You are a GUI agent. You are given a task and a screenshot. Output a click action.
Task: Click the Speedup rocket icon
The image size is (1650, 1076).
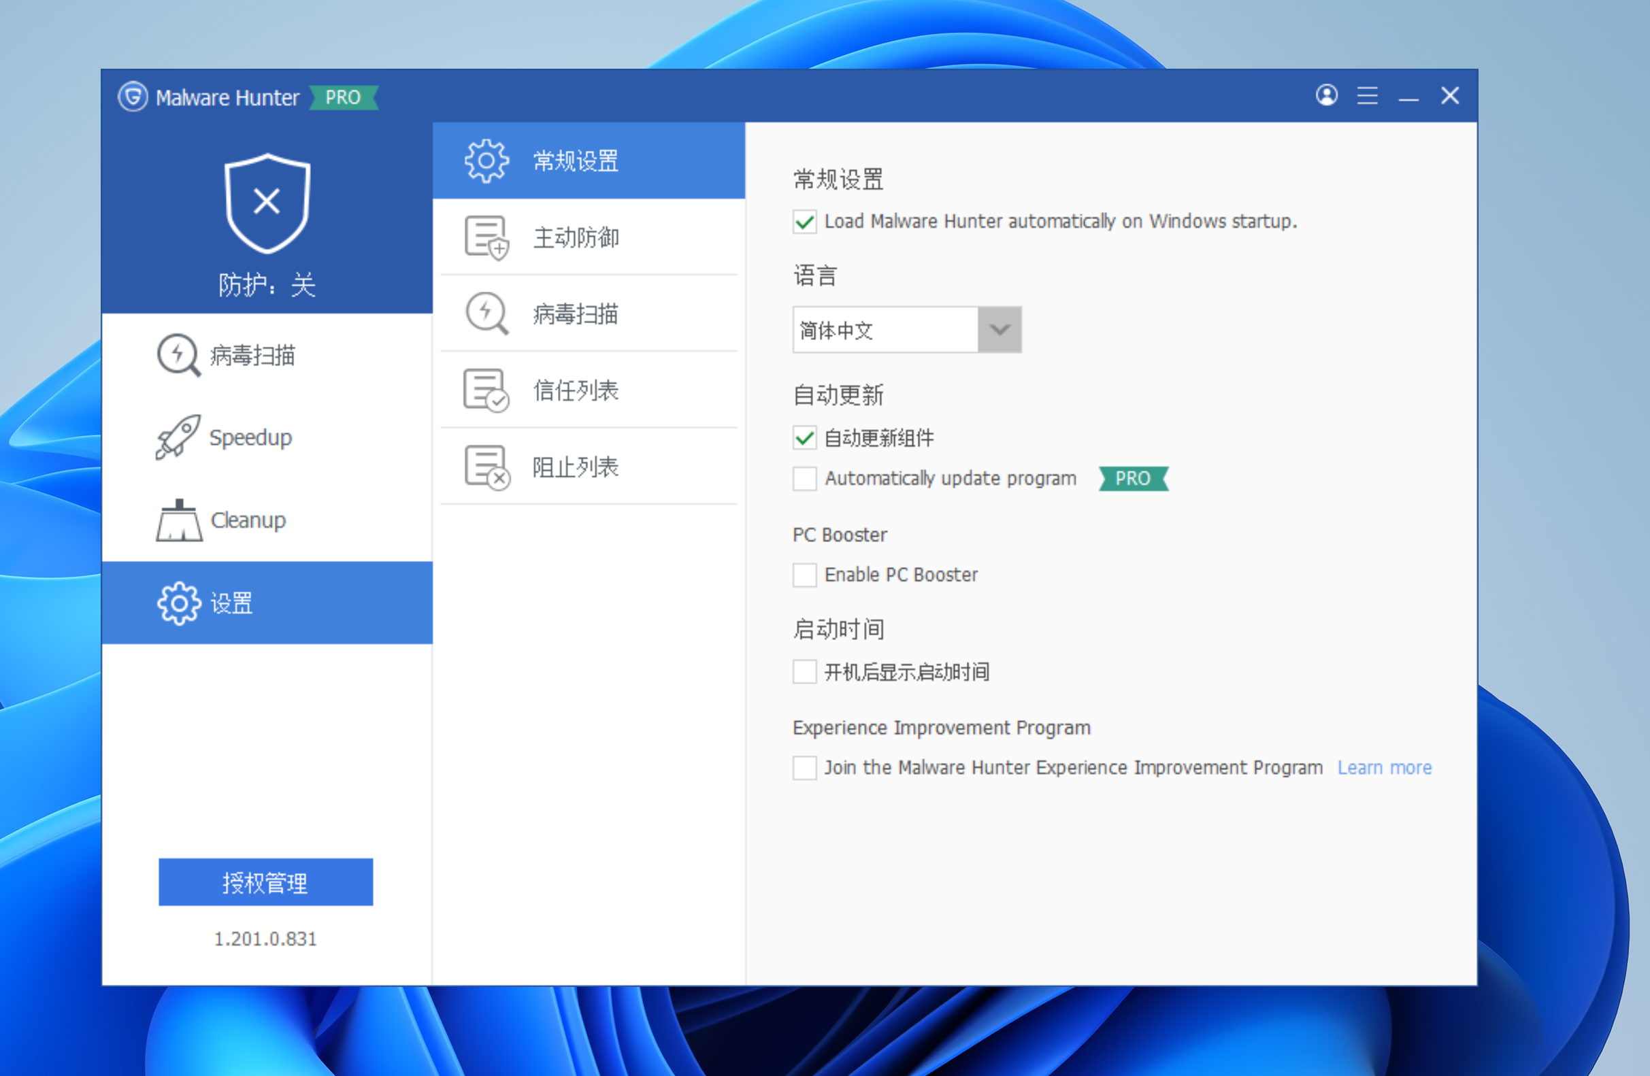(x=178, y=437)
